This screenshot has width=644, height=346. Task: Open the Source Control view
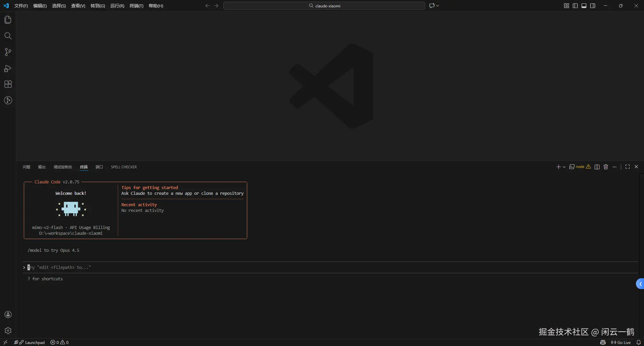click(x=8, y=52)
